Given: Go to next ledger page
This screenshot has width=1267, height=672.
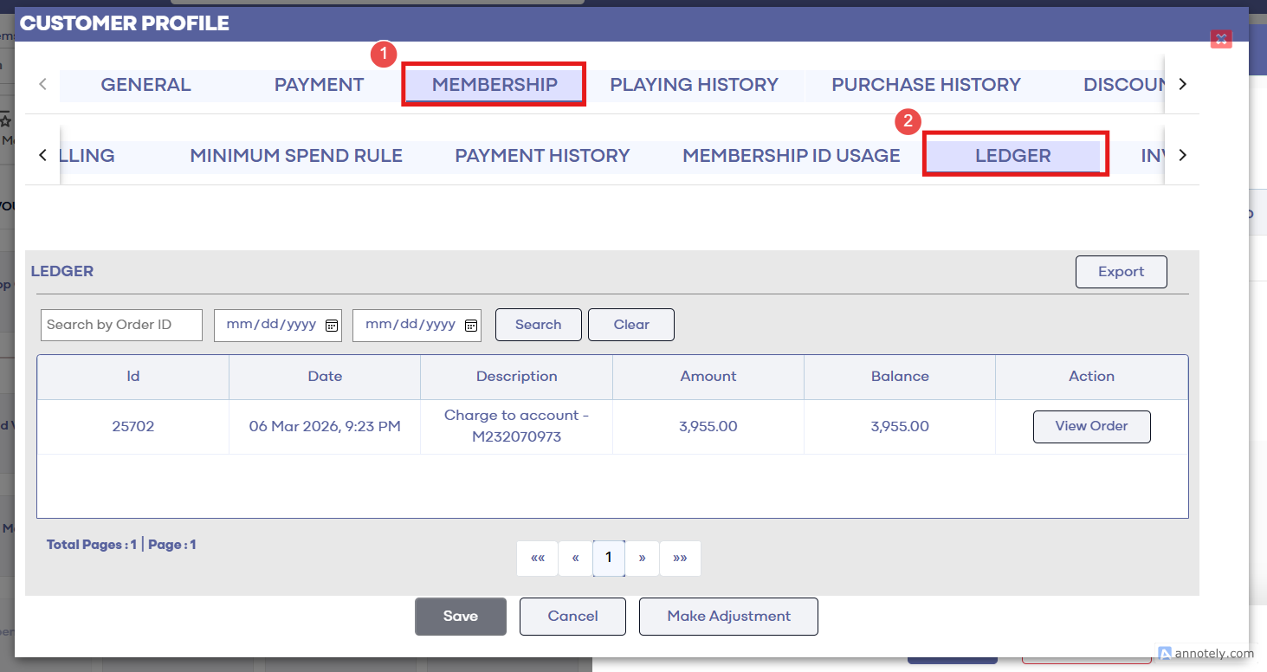Looking at the screenshot, I should coord(642,559).
